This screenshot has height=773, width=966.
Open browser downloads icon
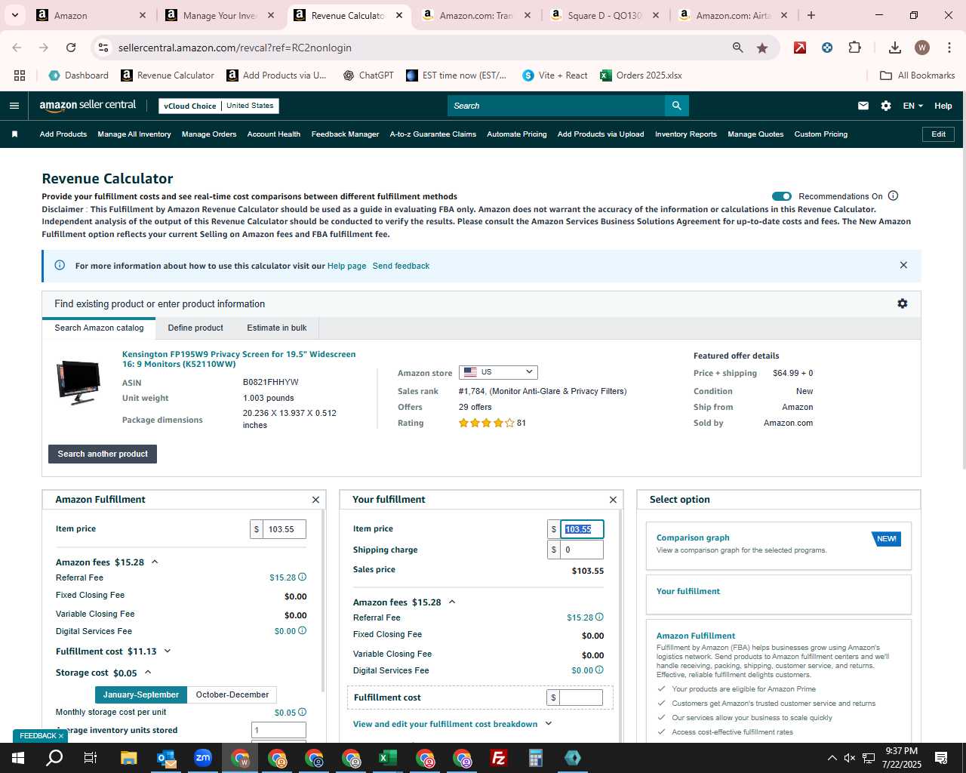[x=894, y=48]
